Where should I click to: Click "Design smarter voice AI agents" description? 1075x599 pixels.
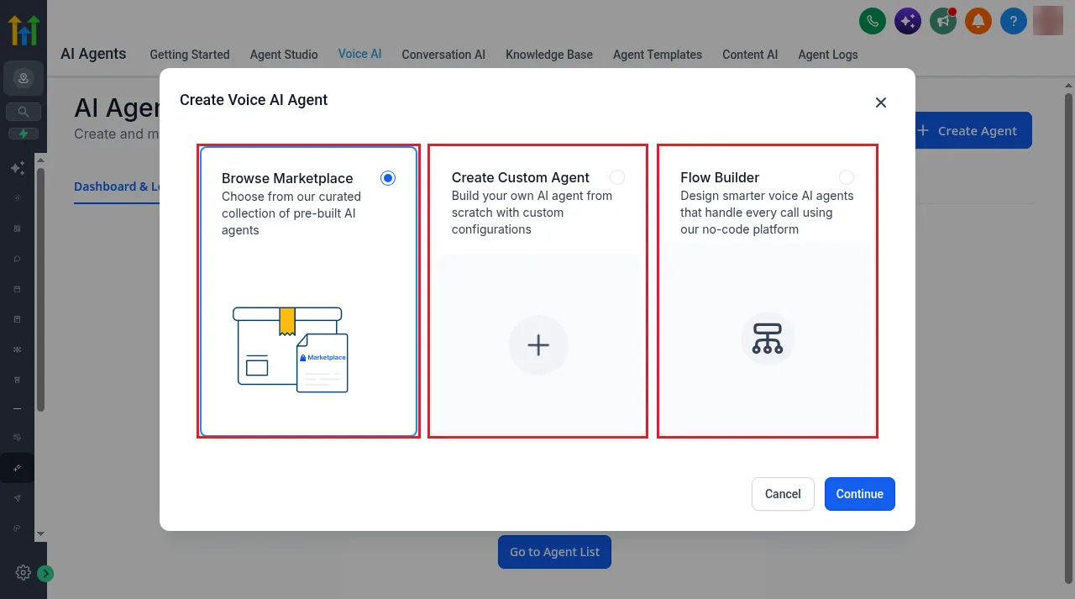(767, 213)
